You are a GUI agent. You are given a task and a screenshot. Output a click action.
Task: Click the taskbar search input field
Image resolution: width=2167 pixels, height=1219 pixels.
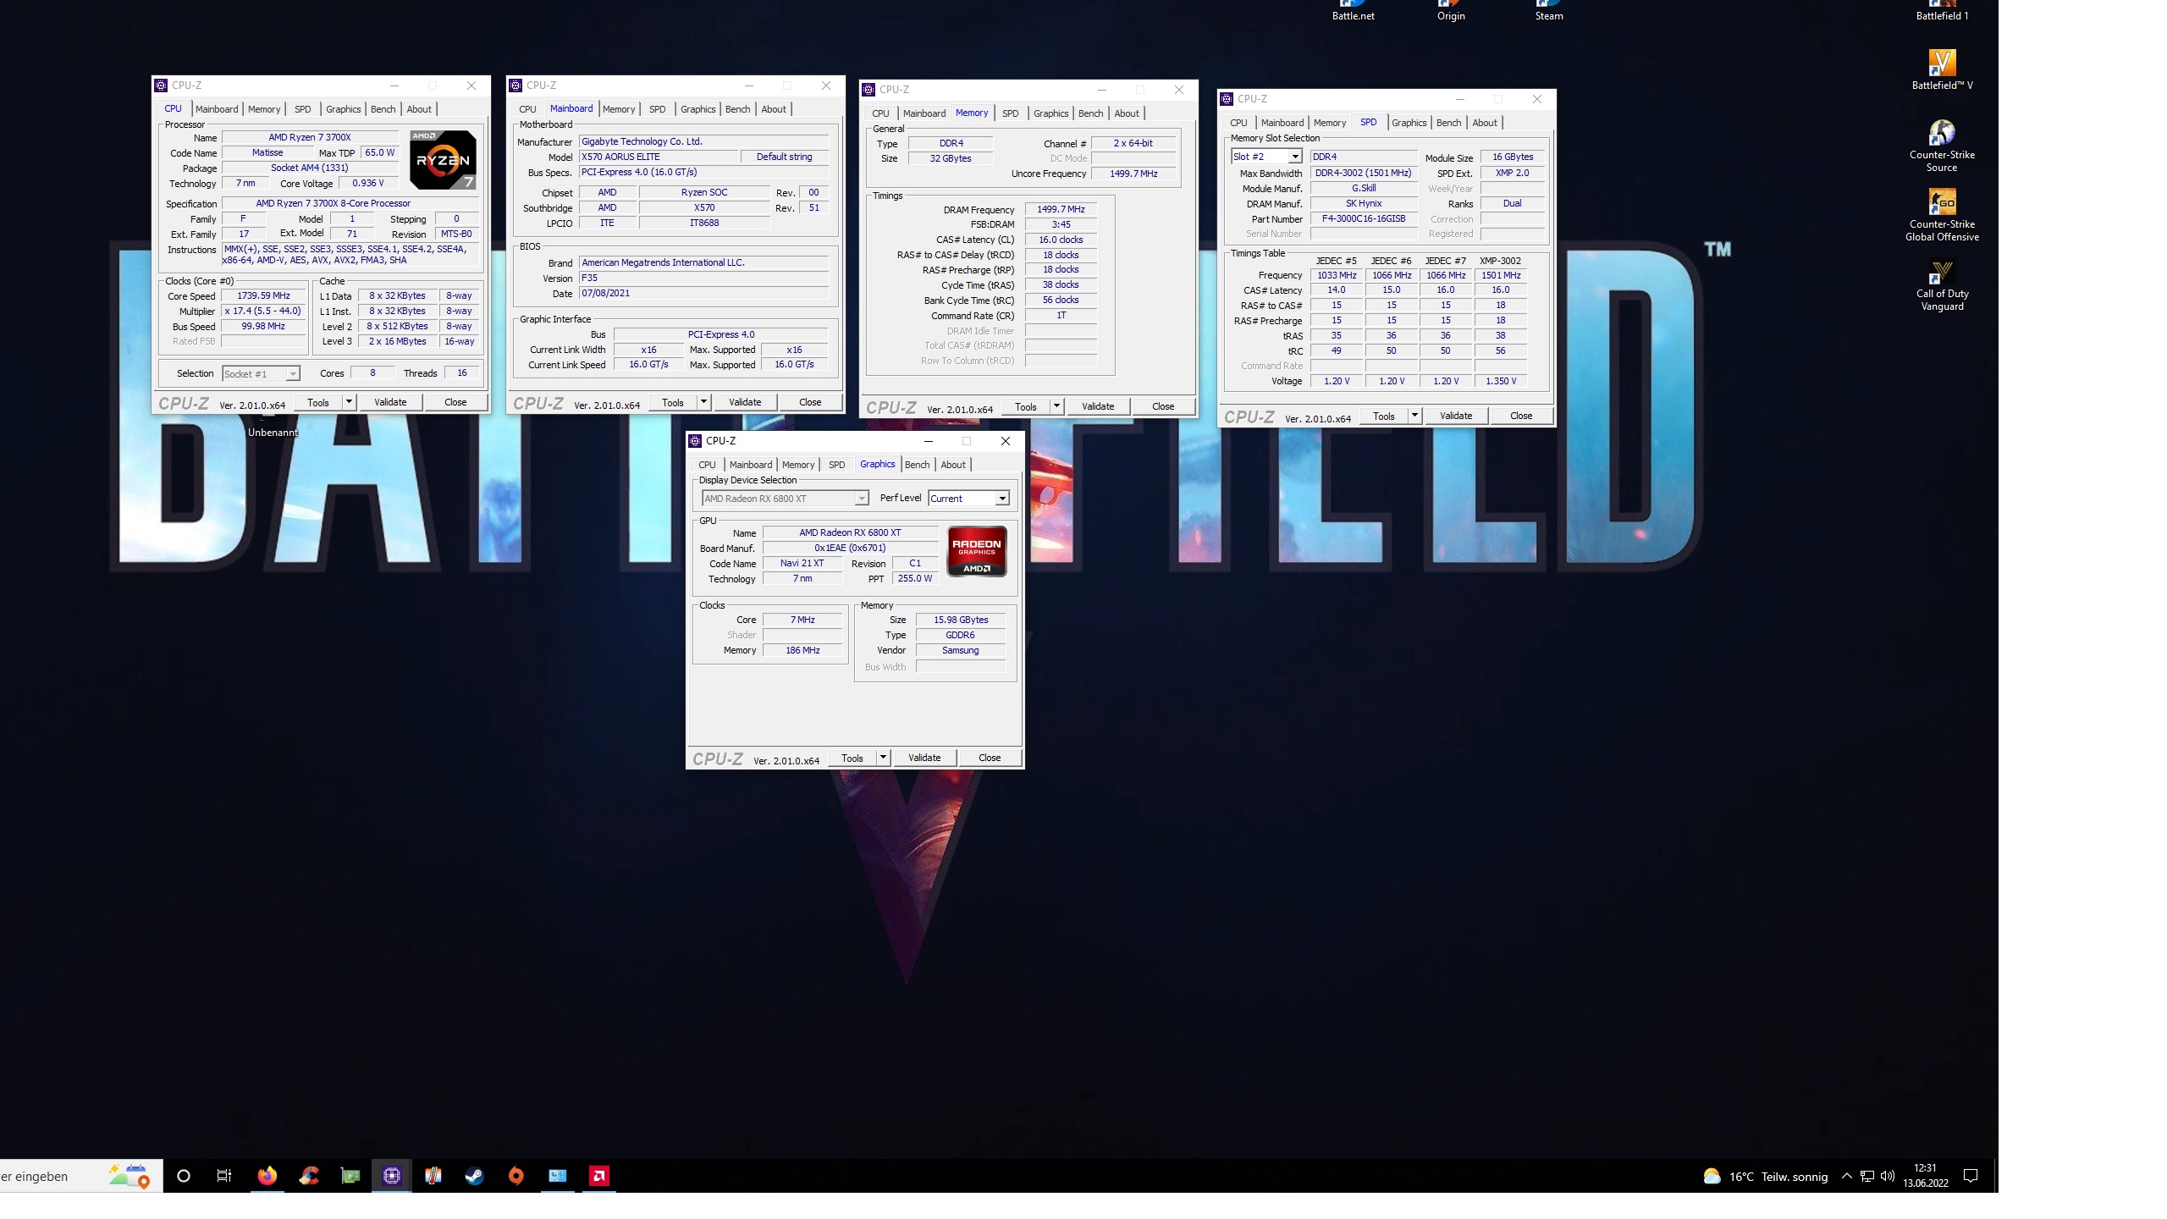[51, 1176]
